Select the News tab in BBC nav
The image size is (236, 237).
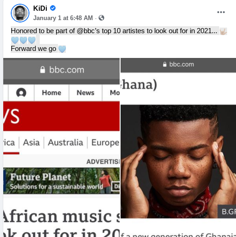[86, 93]
